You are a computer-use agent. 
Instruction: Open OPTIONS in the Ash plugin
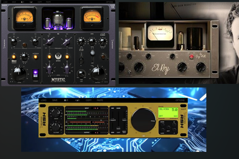click(x=180, y=100)
